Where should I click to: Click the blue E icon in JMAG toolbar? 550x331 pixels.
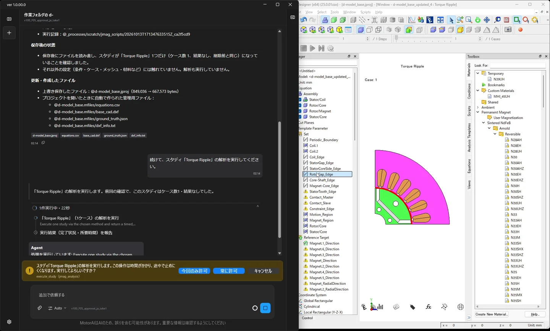(x=430, y=20)
